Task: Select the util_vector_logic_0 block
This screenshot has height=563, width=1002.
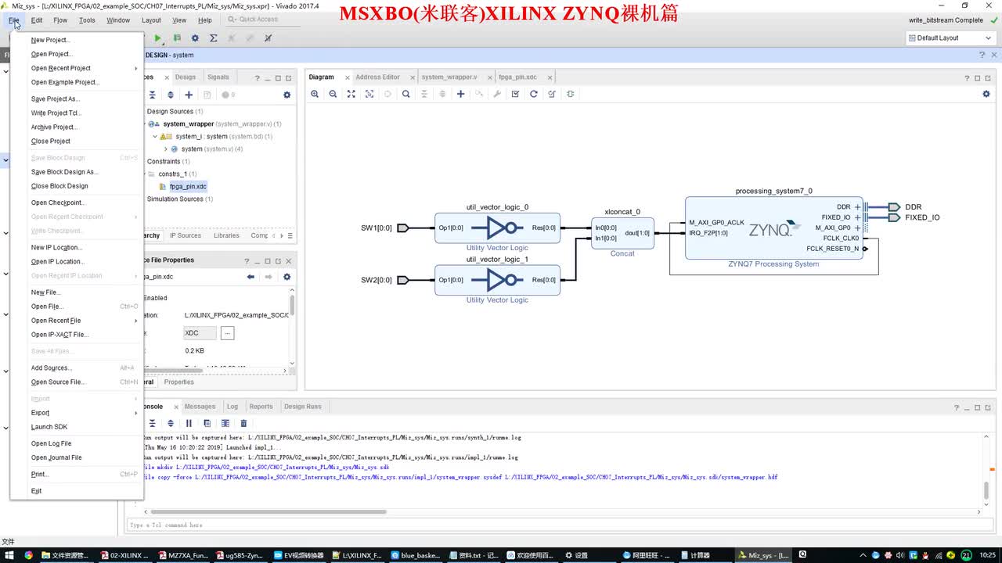Action: coord(497,228)
